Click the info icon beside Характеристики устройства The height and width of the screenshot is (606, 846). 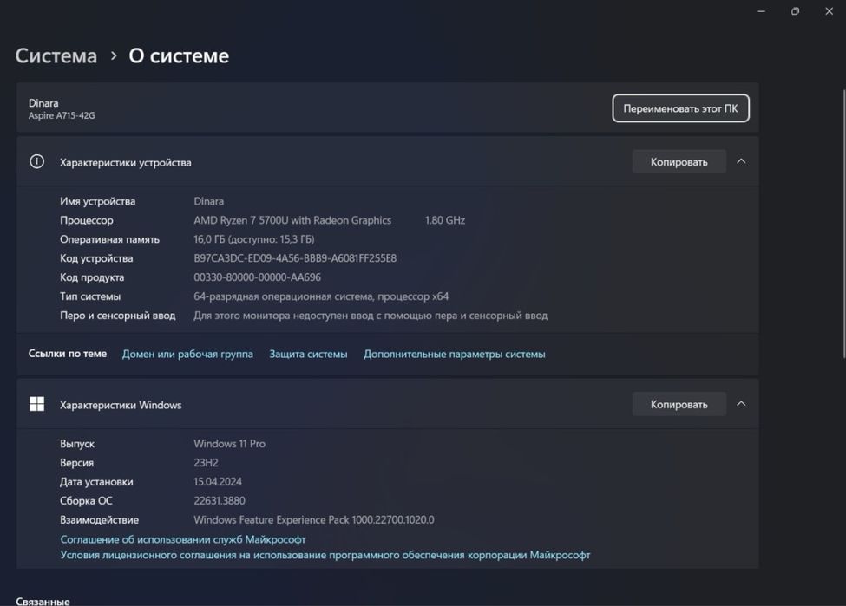pos(36,161)
